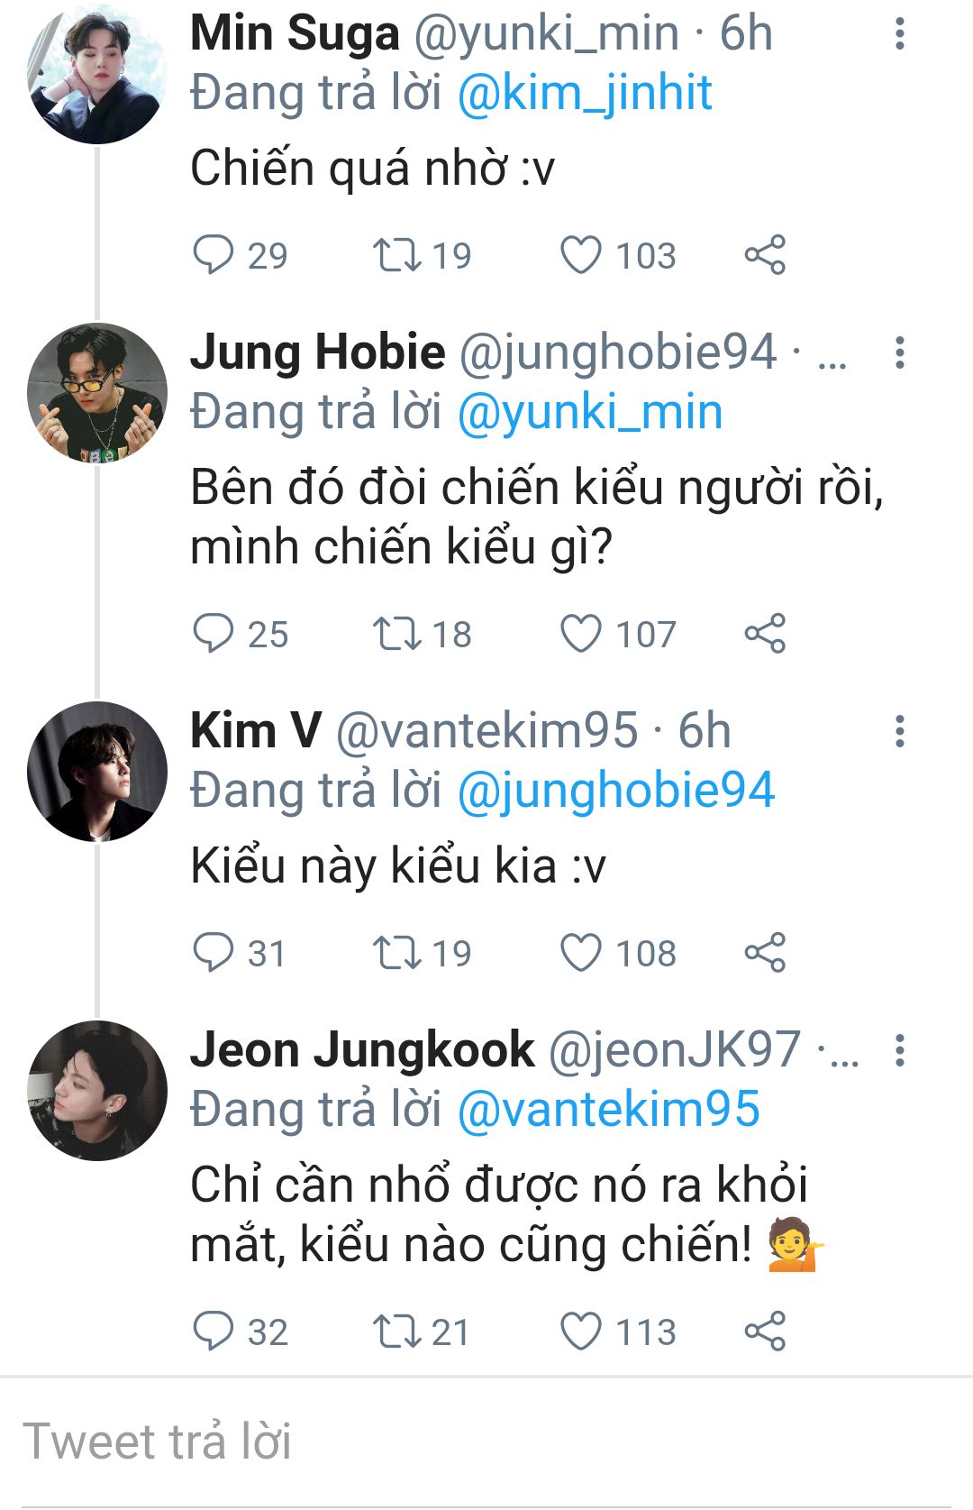973x1510 pixels.
Task: Open more options on Min Suga's tweet
Action: click(899, 33)
